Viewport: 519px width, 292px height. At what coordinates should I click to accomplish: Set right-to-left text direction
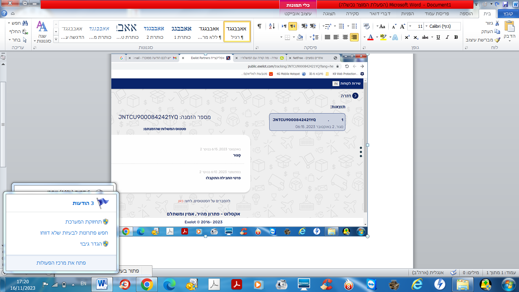pos(293,26)
